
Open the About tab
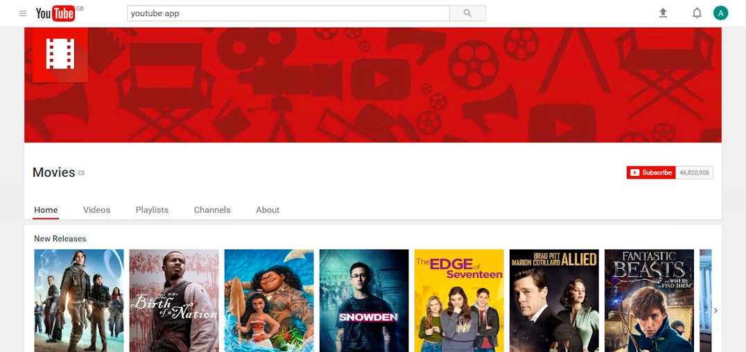point(268,210)
